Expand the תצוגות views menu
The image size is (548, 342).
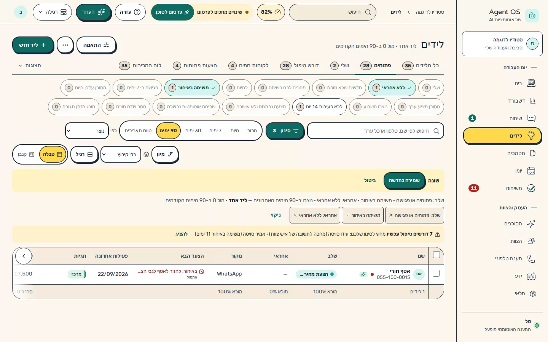(x=30, y=65)
